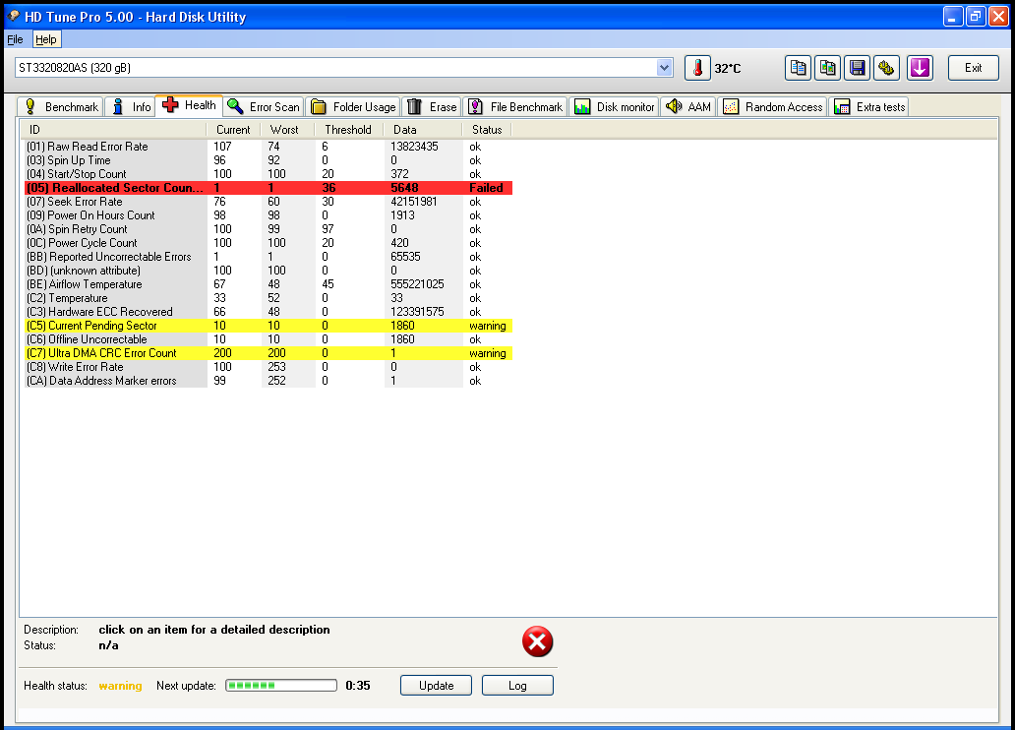Viewport: 1015px width, 730px height.
Task: Click the copy info to clipboard icon
Action: point(799,68)
